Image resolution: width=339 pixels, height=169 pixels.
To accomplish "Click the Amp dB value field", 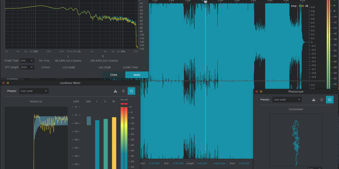I will (x=301, y=6).
